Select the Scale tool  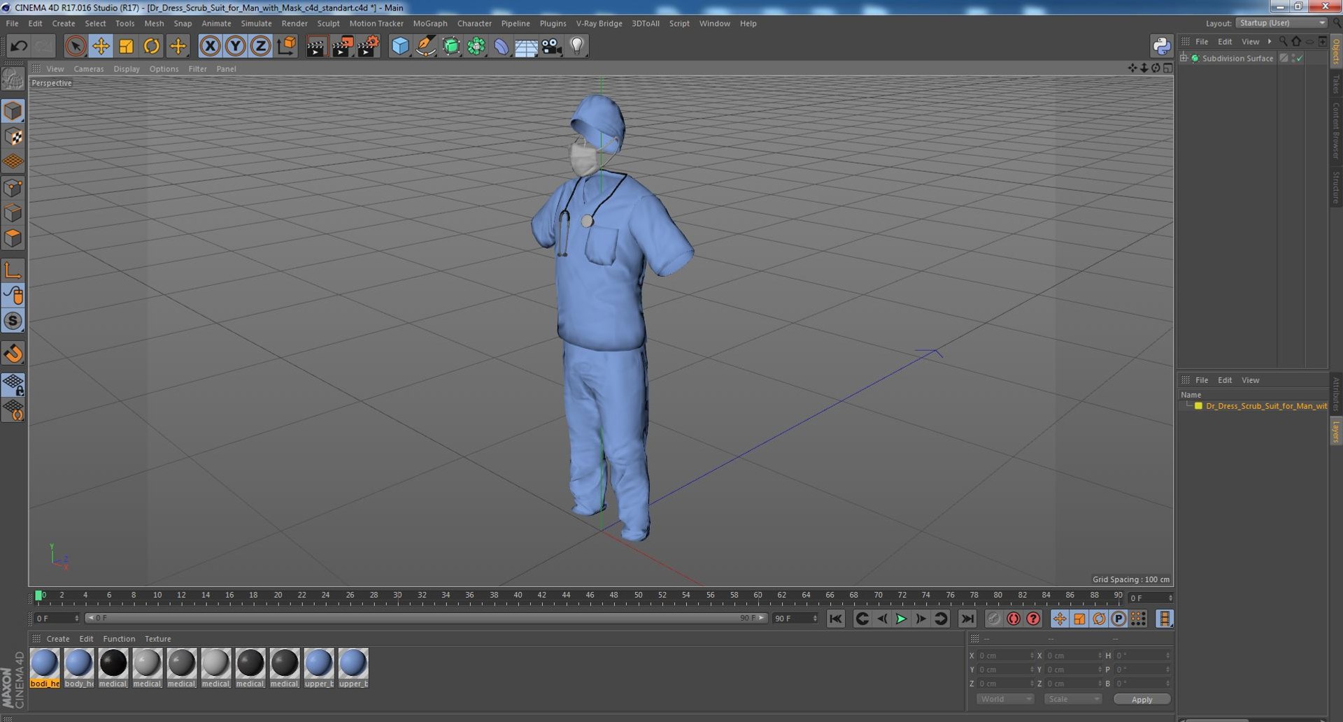point(126,46)
